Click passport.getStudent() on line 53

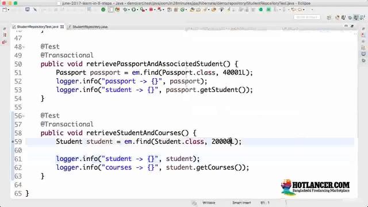(x=206, y=90)
